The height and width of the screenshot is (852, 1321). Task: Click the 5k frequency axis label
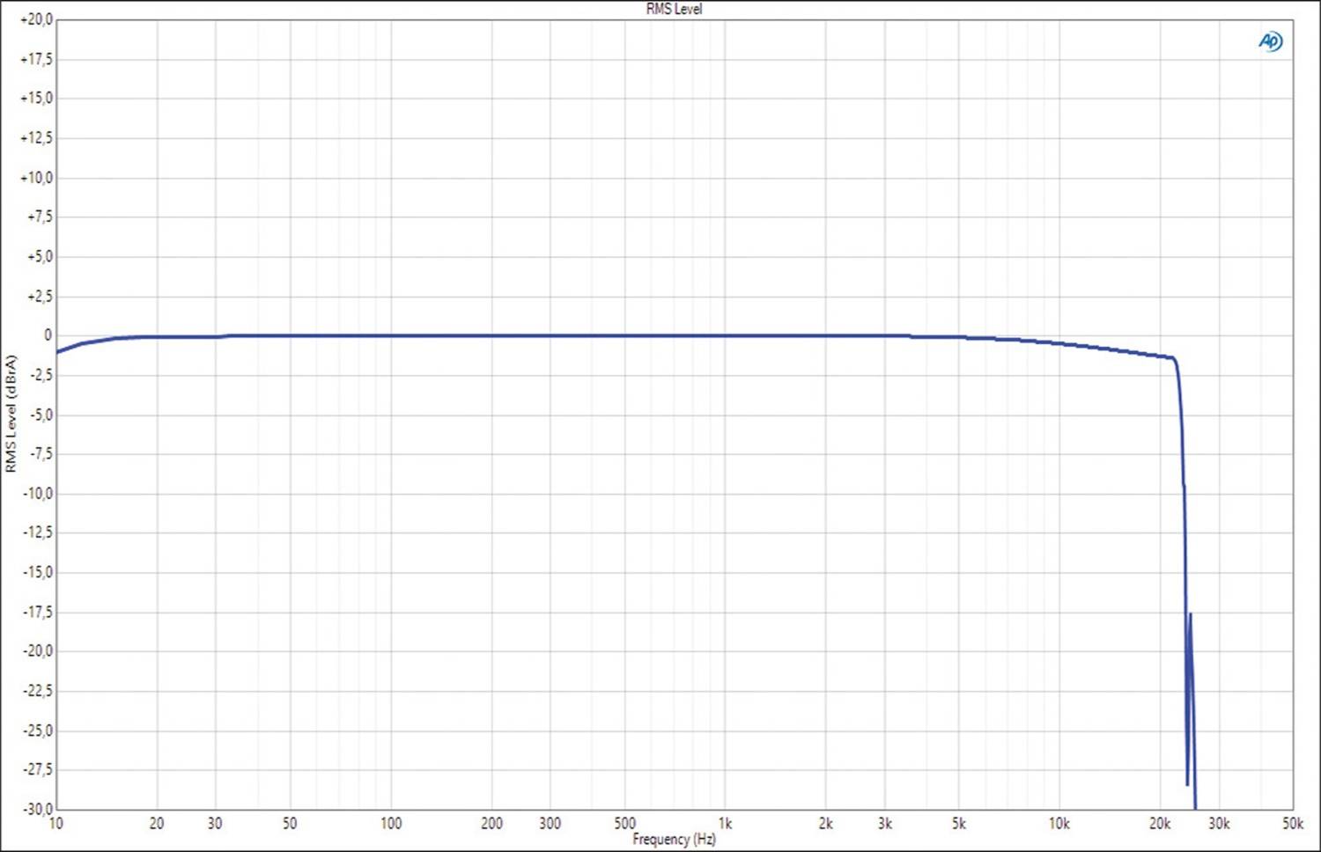959,823
